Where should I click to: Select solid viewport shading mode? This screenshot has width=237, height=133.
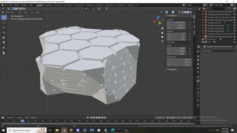(x=185, y=12)
